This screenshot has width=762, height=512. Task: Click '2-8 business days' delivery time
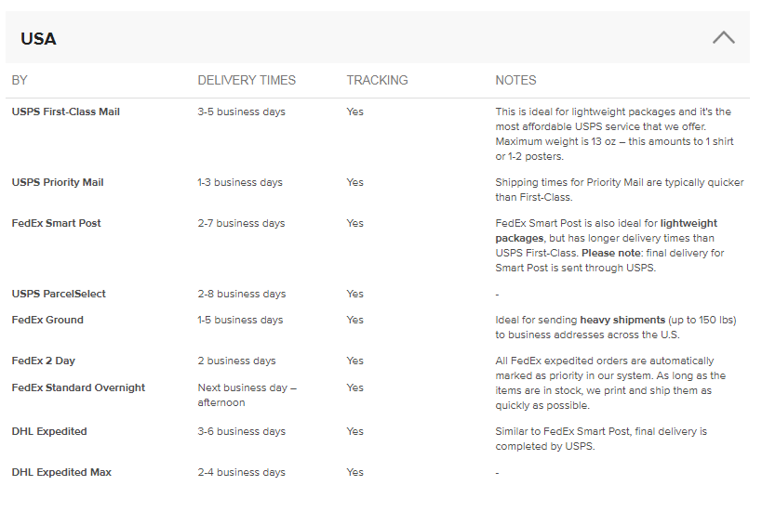[x=242, y=294]
